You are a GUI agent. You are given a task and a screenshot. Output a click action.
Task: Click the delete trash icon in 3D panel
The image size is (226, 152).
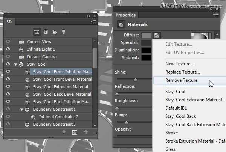tap(86, 132)
